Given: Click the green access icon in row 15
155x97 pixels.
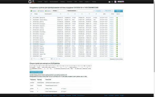Looking at the screenshot, I should pyautogui.click(x=117, y=54).
